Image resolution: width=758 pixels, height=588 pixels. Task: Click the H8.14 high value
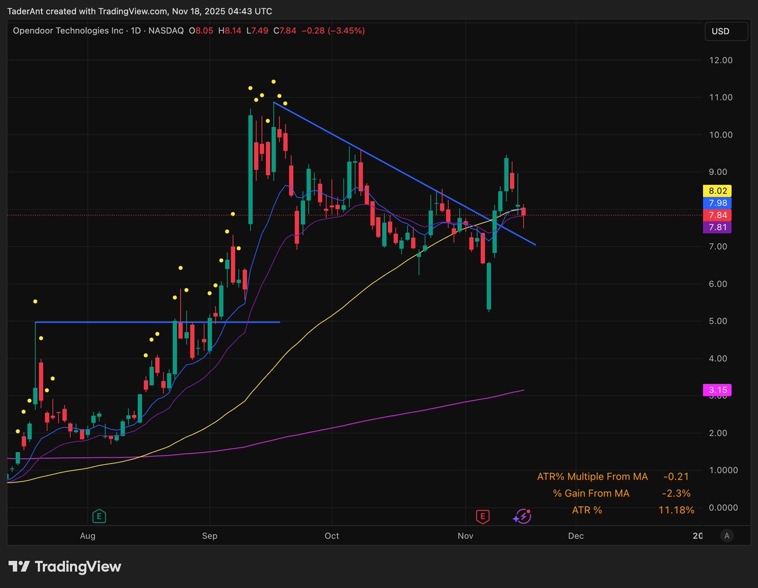(231, 30)
